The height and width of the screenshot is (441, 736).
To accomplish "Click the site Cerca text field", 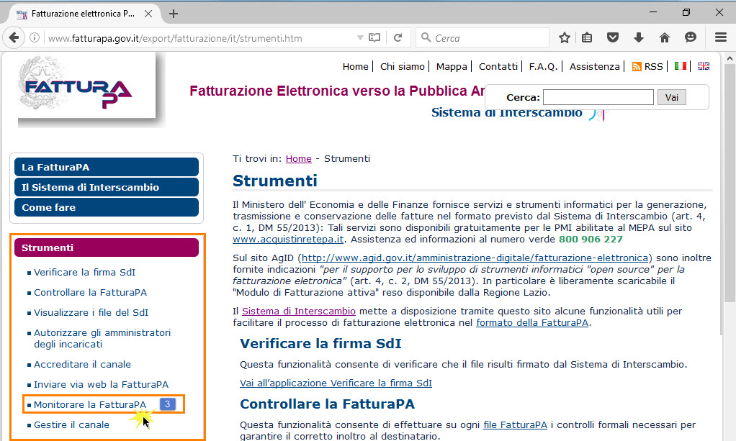I will click(598, 97).
